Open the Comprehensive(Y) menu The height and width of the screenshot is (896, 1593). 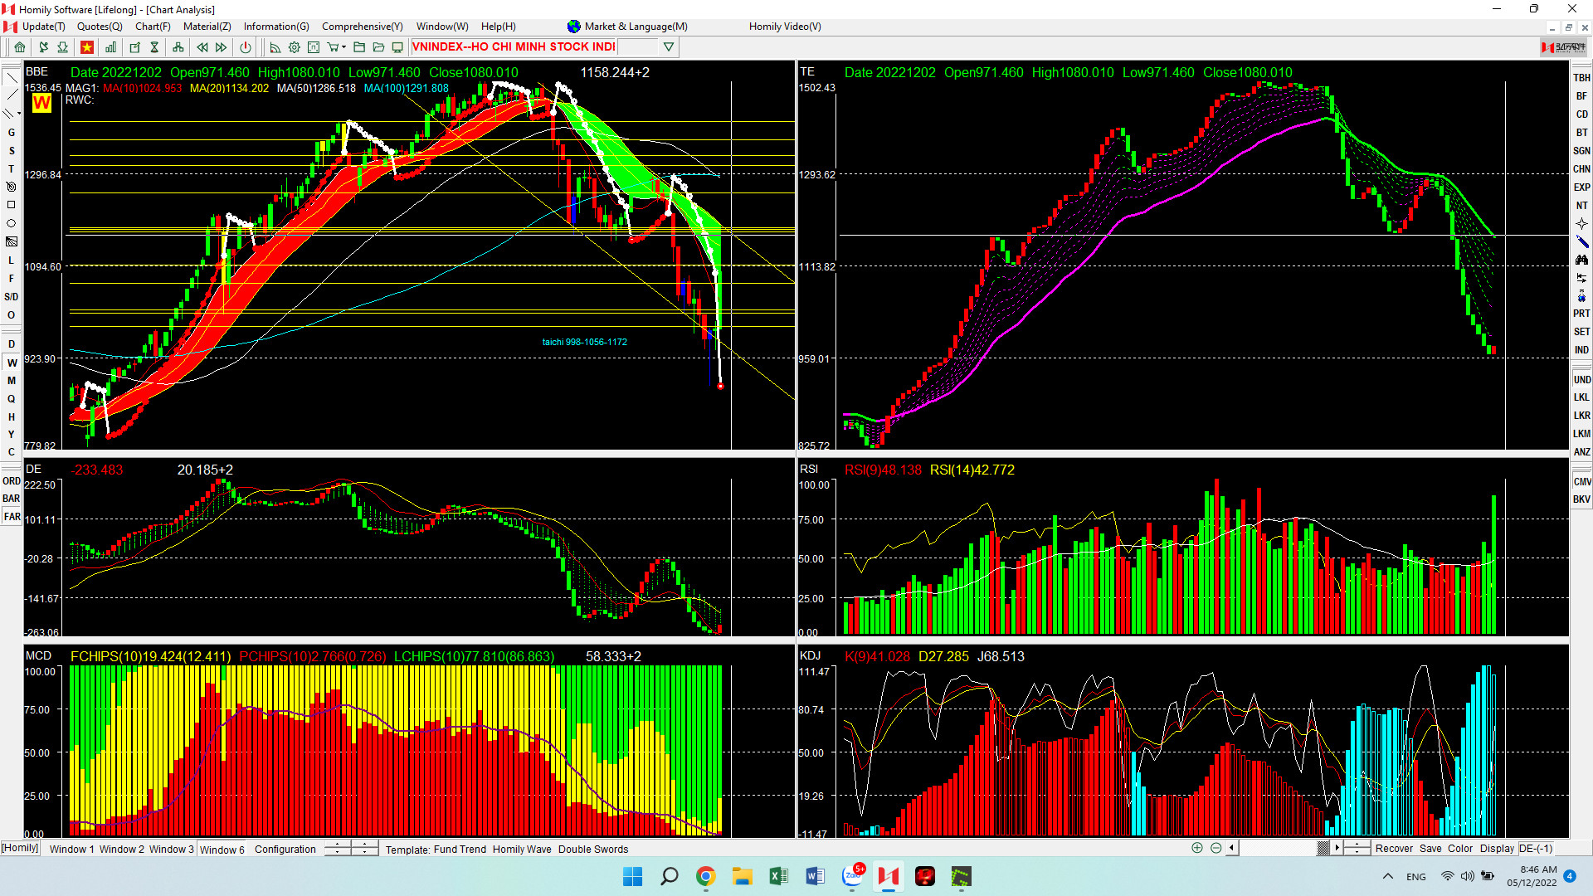click(362, 27)
